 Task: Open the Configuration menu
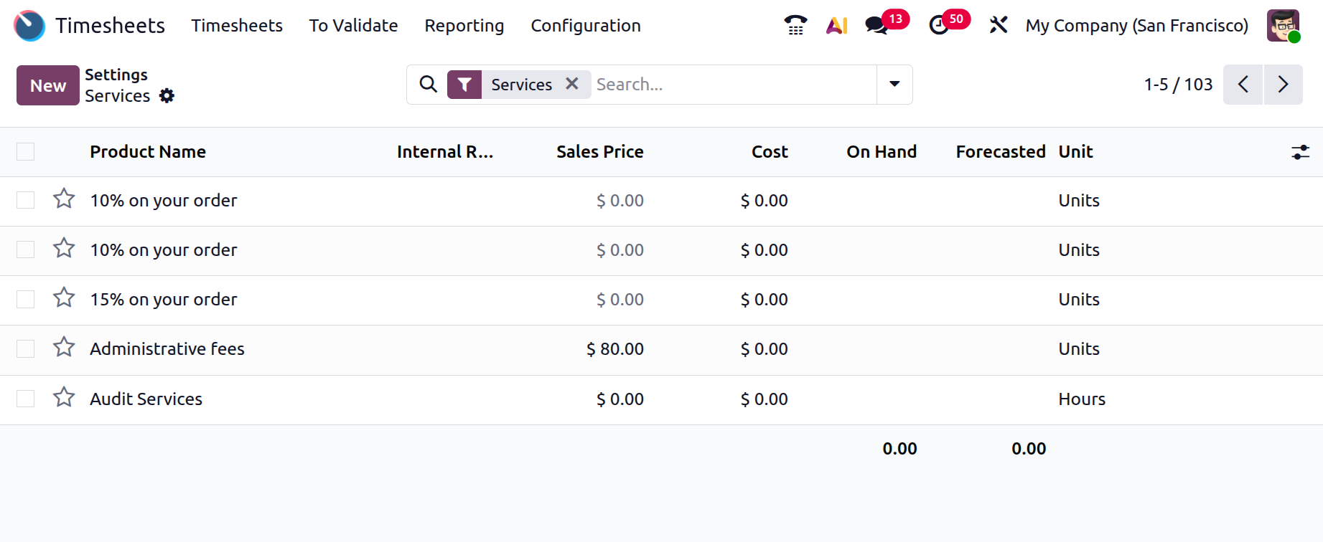pos(585,26)
